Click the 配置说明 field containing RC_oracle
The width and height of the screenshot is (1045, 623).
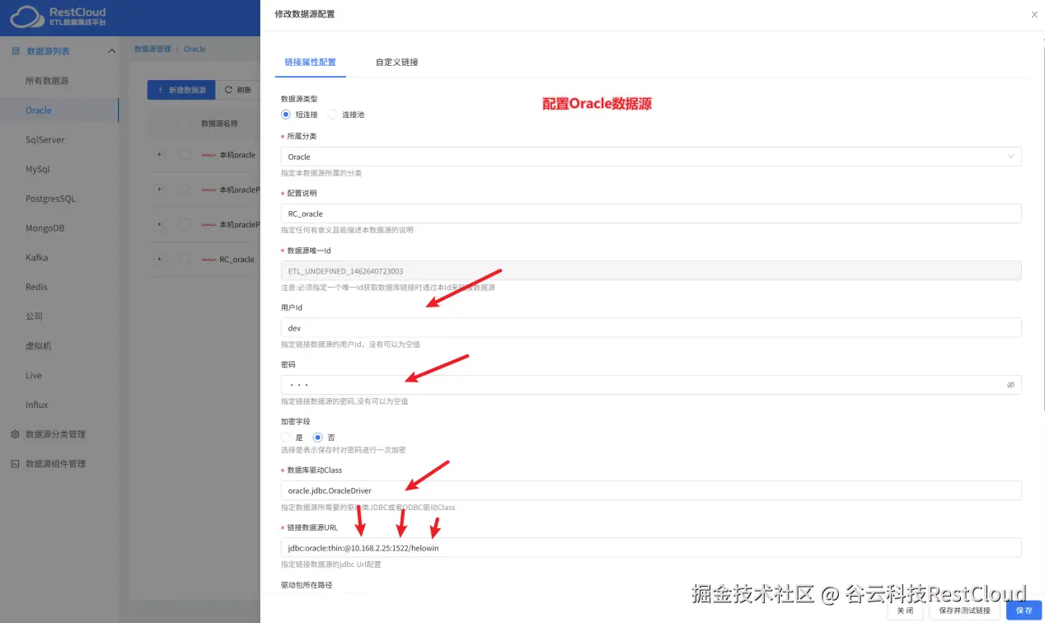click(x=651, y=213)
